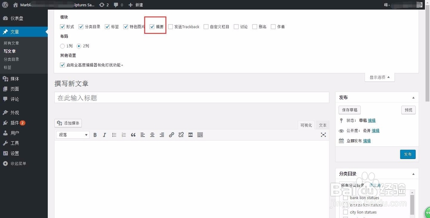The image size is (430, 218).
Task: Edit the 立即发布 schedule link
Action: pos(367,141)
